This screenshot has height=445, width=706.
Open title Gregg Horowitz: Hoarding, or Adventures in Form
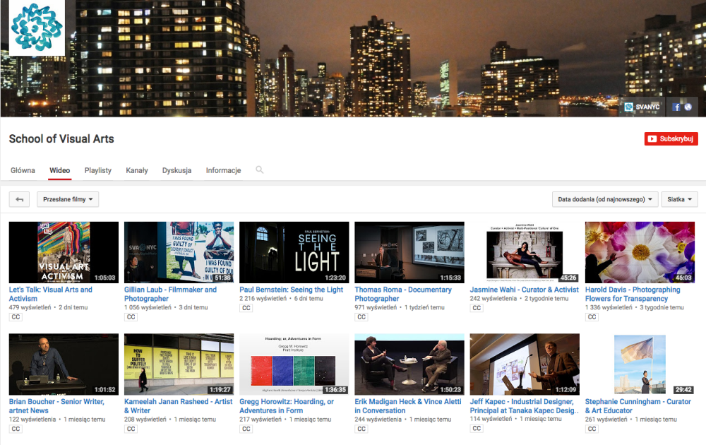[x=287, y=406]
